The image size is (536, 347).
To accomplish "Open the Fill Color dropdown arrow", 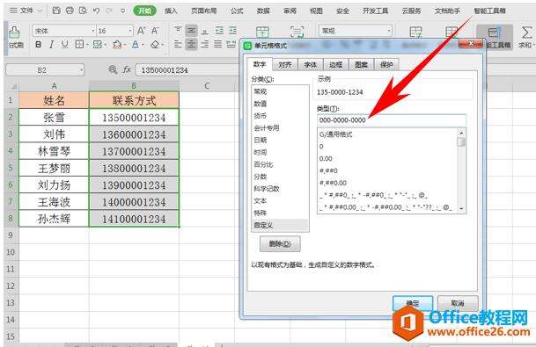I will coord(126,45).
